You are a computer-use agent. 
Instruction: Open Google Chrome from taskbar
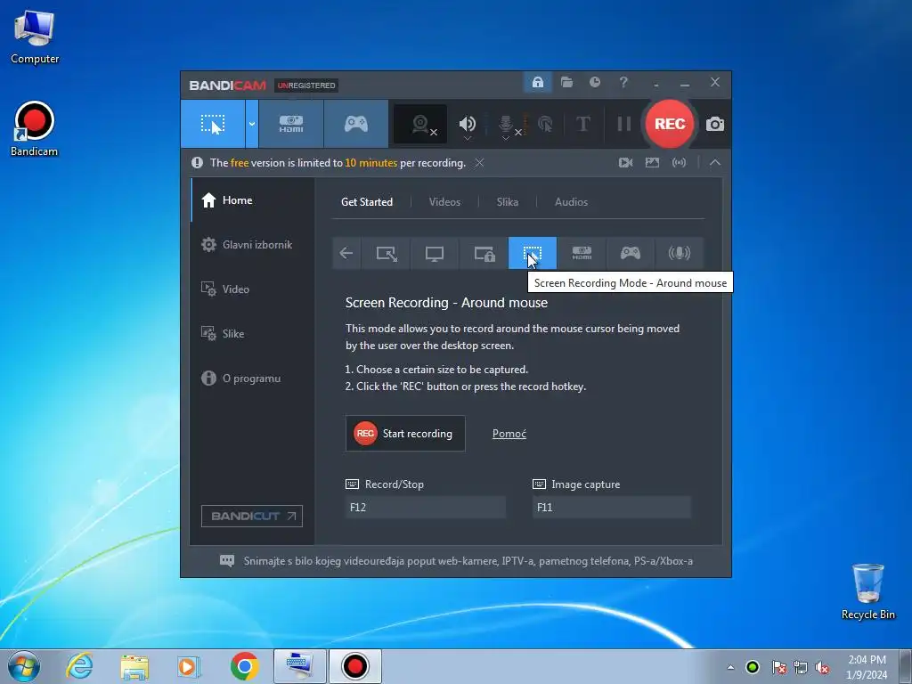[x=244, y=666]
